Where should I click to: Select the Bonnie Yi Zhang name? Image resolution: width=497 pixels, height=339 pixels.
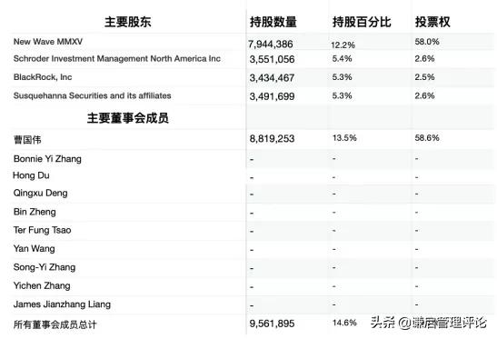47,159
